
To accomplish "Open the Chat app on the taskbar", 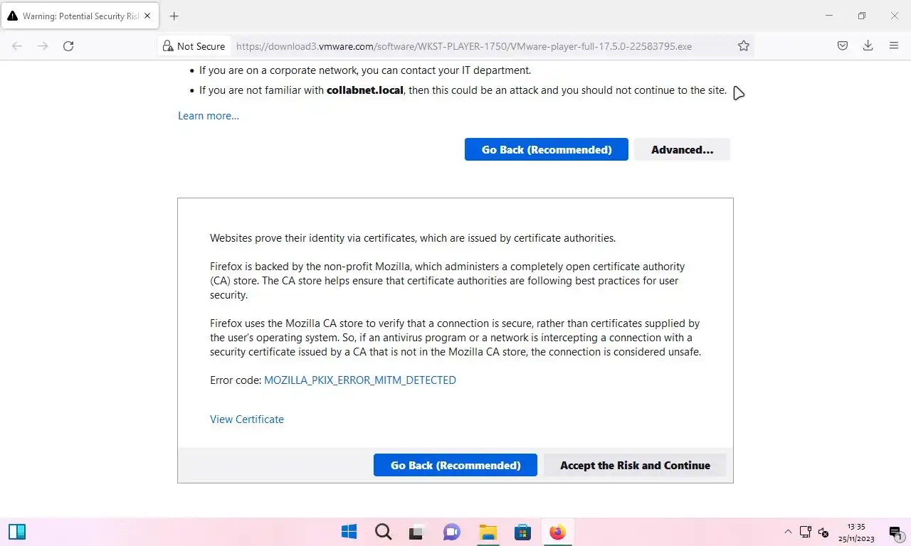I will (x=452, y=532).
